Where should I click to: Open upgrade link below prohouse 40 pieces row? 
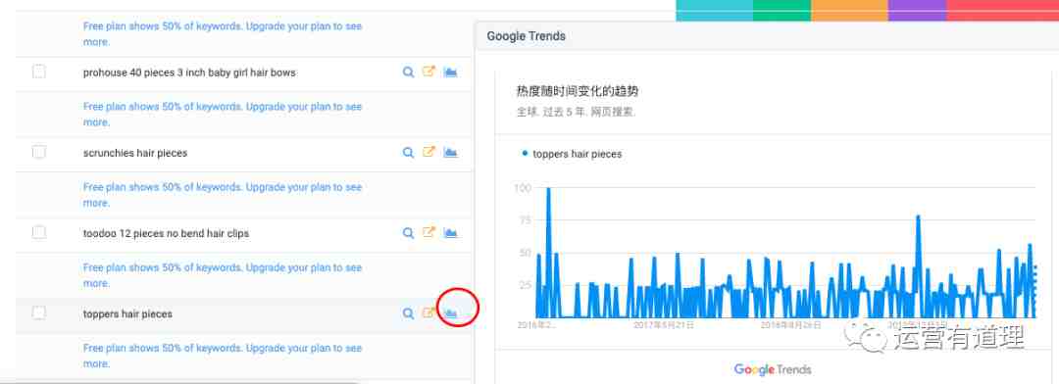[x=223, y=114]
